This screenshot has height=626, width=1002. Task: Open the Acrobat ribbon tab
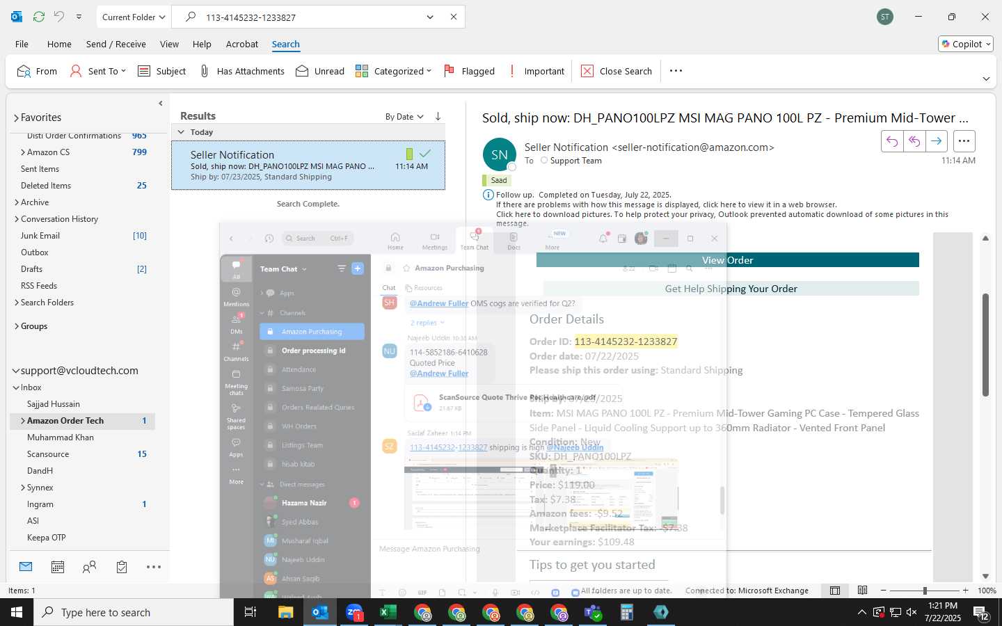tap(242, 44)
